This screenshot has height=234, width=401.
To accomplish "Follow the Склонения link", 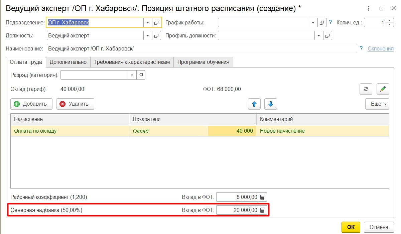I will (x=381, y=49).
